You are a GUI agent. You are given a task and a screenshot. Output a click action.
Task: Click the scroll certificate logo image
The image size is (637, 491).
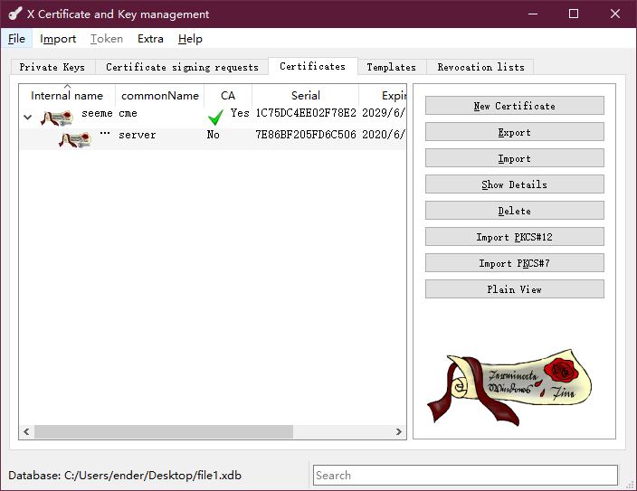tap(509, 387)
